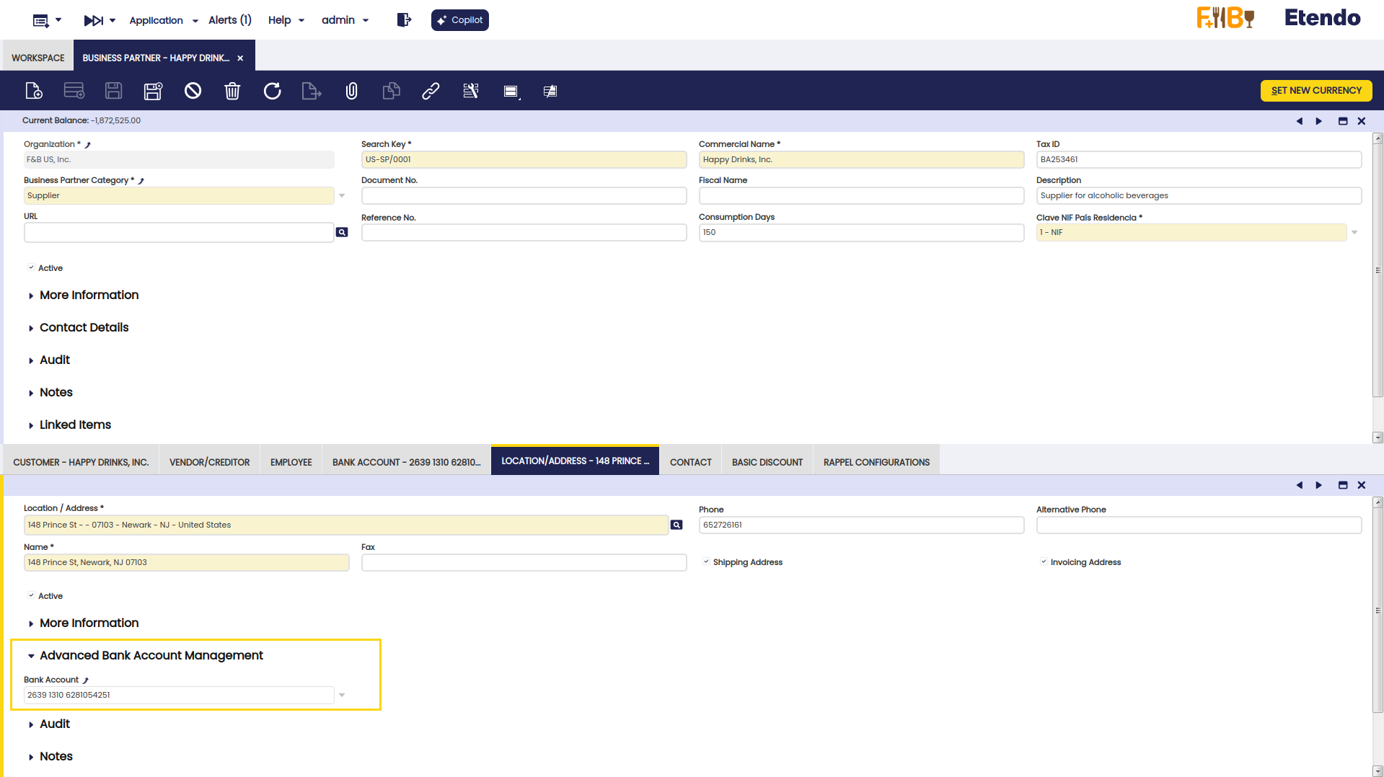The height and width of the screenshot is (777, 1384).
Task: Go to previous record in Location subtab
Action: pyautogui.click(x=1300, y=485)
